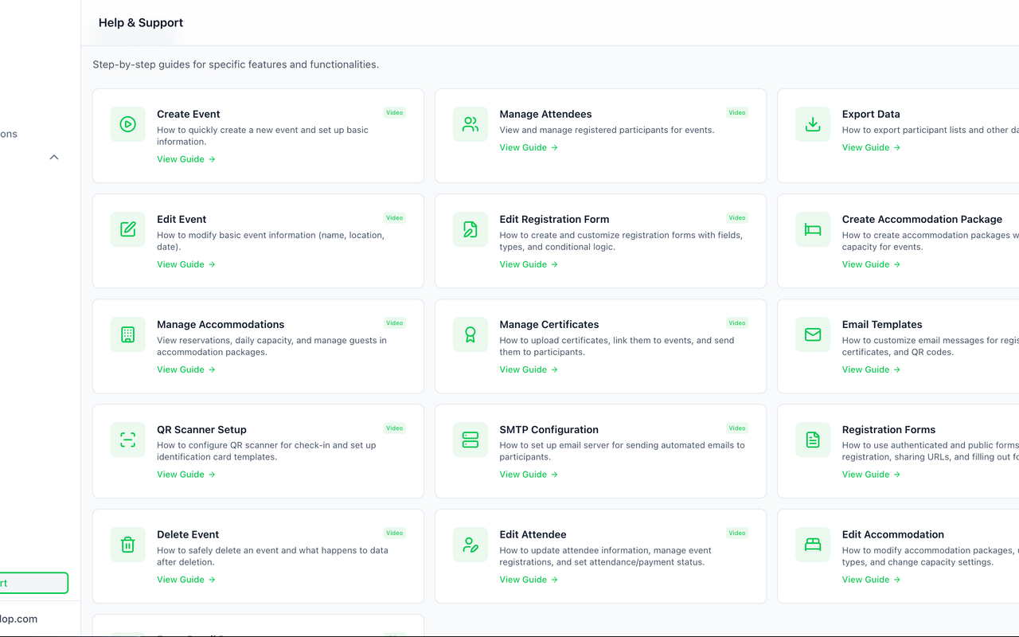Click the Export Data download icon
This screenshot has height=637, width=1019.
tap(812, 124)
